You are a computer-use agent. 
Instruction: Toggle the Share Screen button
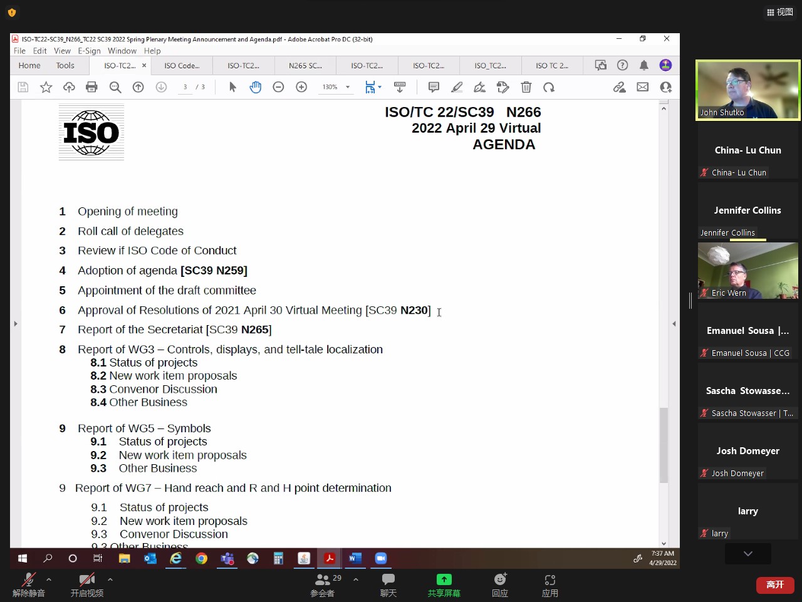tap(444, 584)
